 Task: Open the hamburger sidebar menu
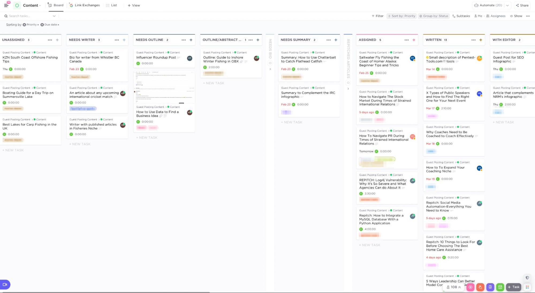pos(6,5)
